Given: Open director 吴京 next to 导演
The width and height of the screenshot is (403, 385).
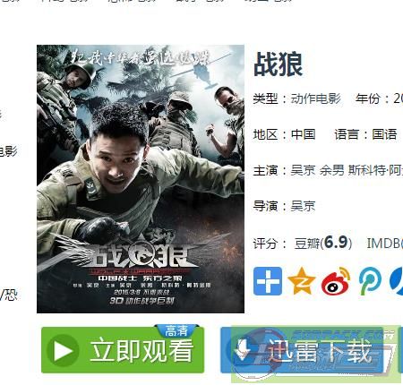Looking at the screenshot, I should click(x=303, y=206).
